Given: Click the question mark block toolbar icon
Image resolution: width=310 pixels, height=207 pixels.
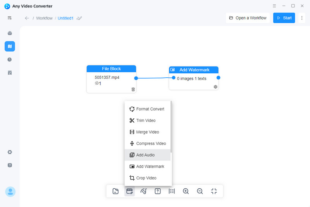Looking at the screenshot, I should 158,191.
